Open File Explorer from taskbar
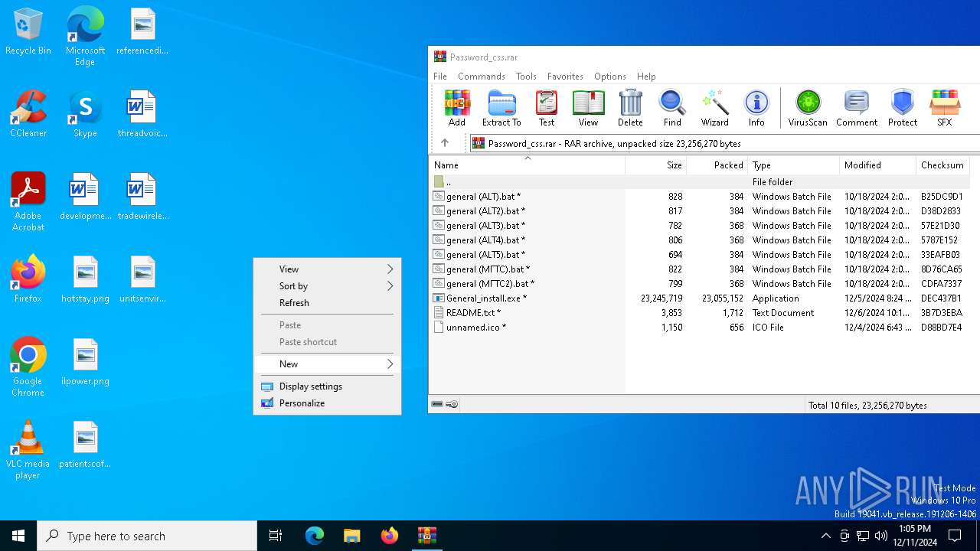 pyautogui.click(x=352, y=536)
